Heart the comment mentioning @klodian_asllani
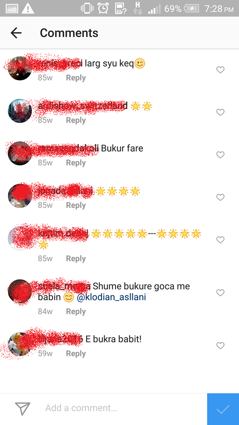This screenshot has height=425, width=239. point(220,293)
